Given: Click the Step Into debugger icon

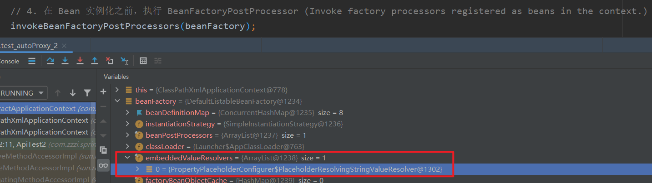Looking at the screenshot, I should (65, 61).
